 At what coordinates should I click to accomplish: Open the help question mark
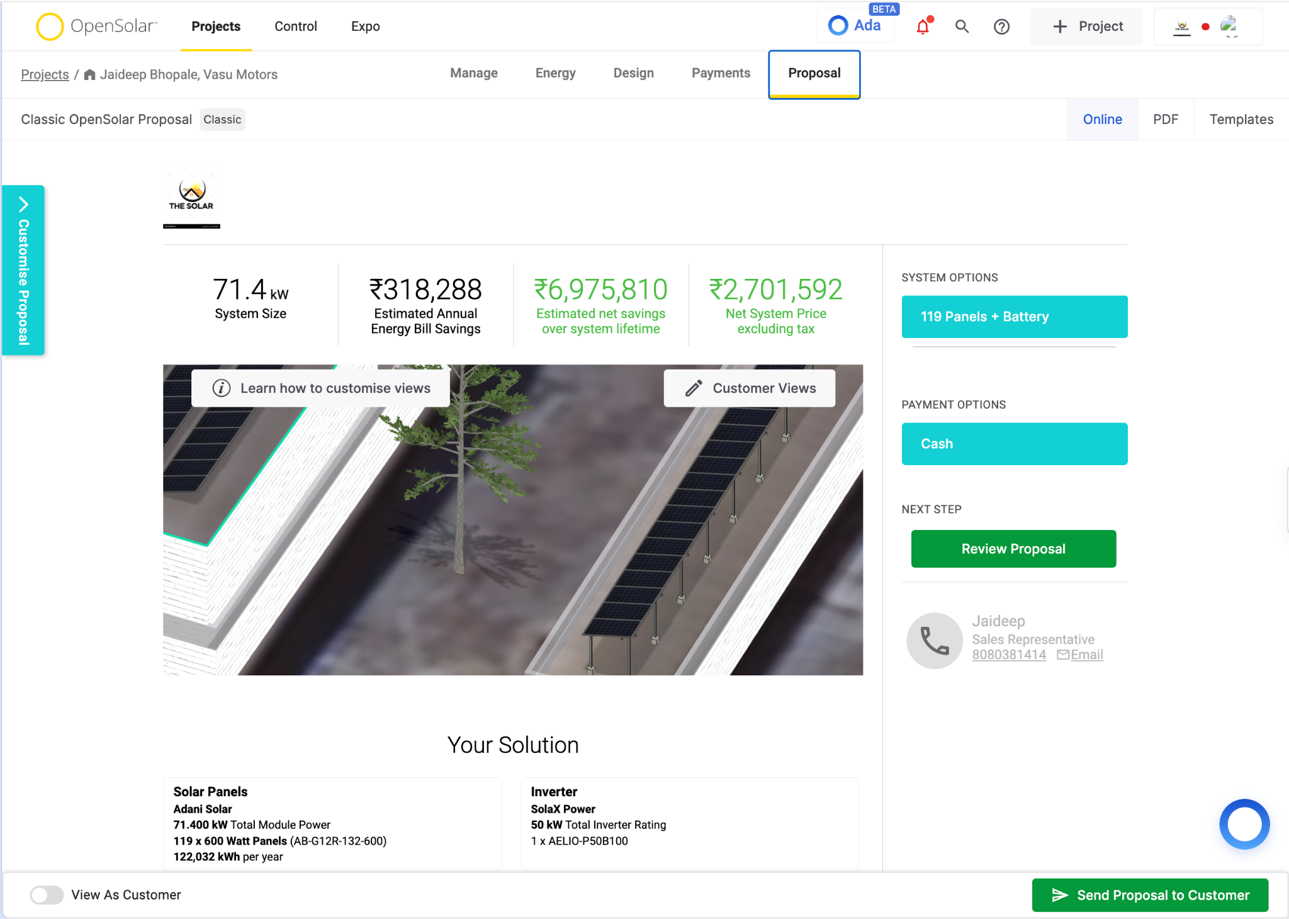click(1001, 26)
